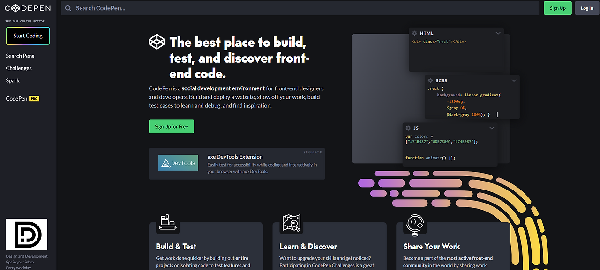Open the JS panel settings gear
This screenshot has height=270, width=600.
[x=408, y=128]
